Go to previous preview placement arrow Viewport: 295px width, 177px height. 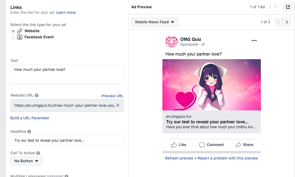point(278,22)
